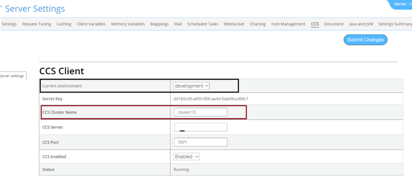
Task: Open the Request Tuning tab
Action: (x=36, y=24)
